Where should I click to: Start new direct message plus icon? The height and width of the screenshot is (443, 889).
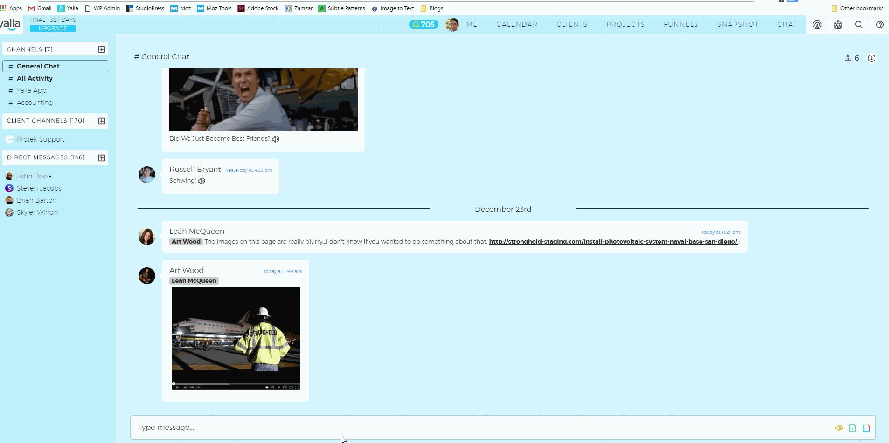coord(102,158)
